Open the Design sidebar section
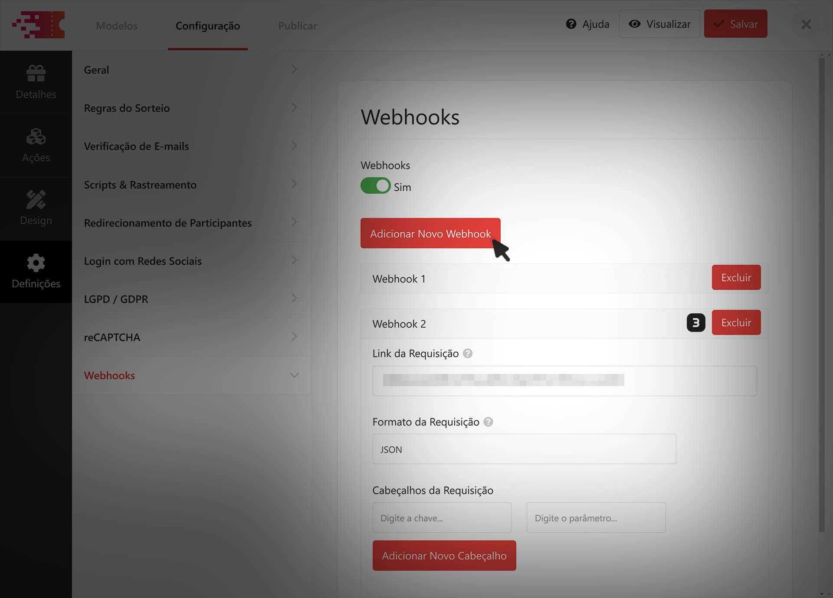 (36, 208)
